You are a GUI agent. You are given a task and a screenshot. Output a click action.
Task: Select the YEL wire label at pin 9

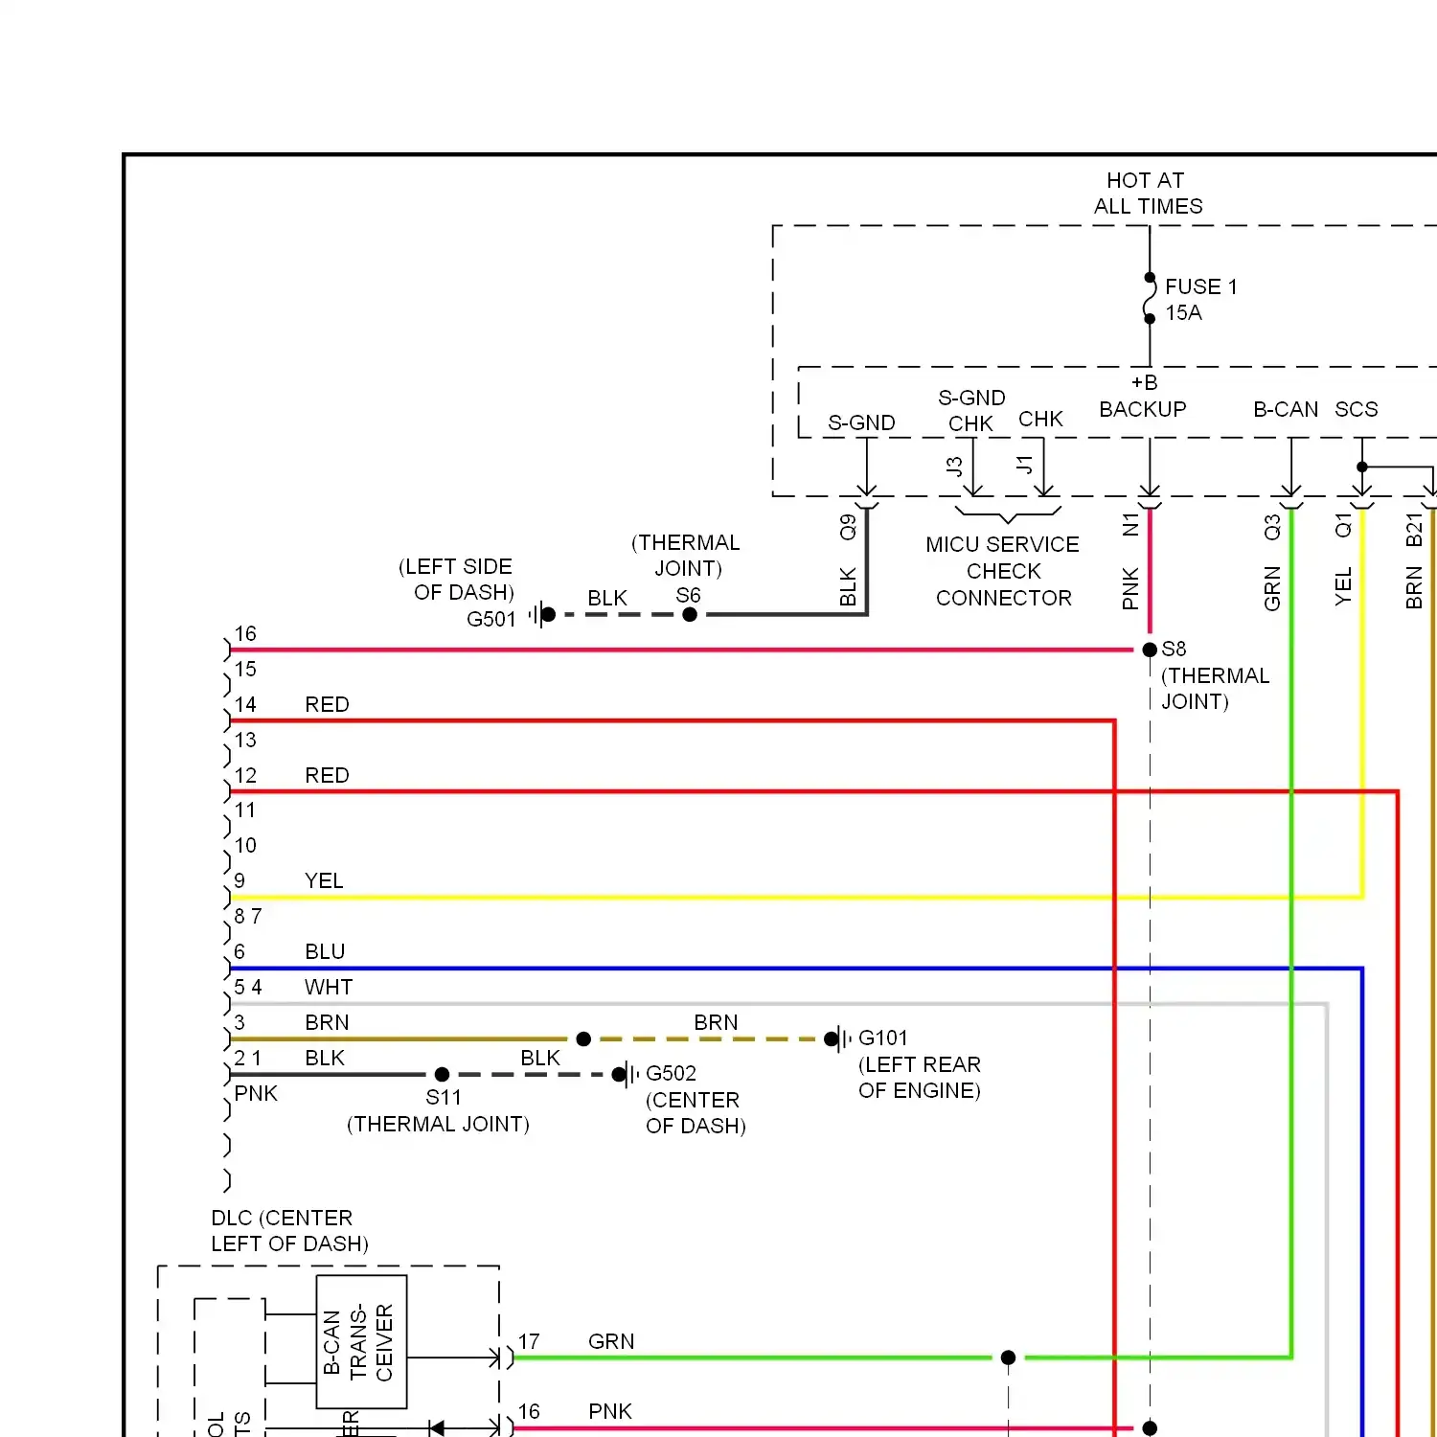tap(324, 880)
